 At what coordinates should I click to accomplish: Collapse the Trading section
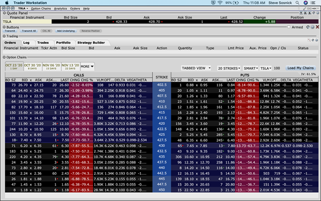pos(4,36)
